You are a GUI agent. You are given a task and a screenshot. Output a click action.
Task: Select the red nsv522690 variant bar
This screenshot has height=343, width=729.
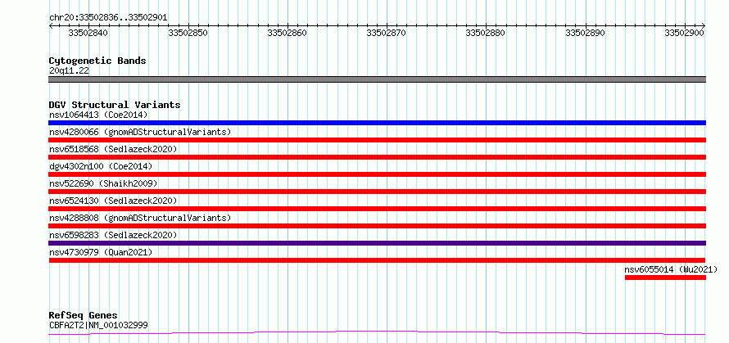[x=377, y=192]
